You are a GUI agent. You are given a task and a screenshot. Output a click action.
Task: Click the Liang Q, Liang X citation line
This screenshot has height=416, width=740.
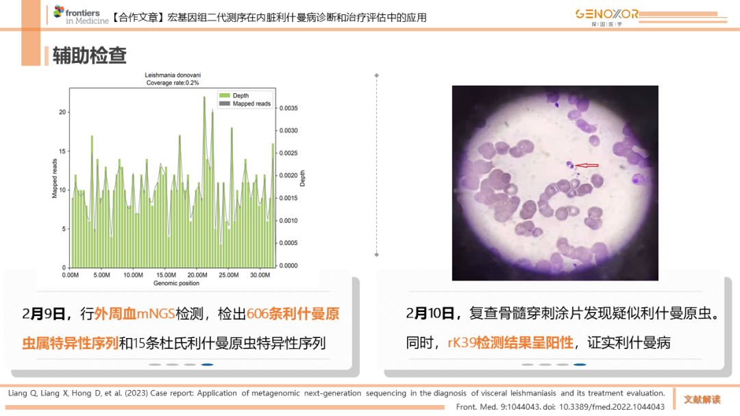[x=336, y=393]
